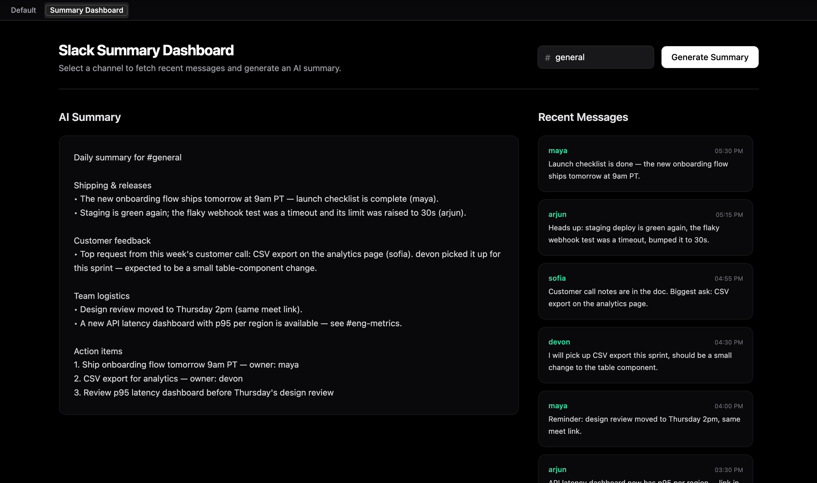817x483 pixels.
Task: Click the API latency dashboard summary bullet
Action: click(238, 324)
